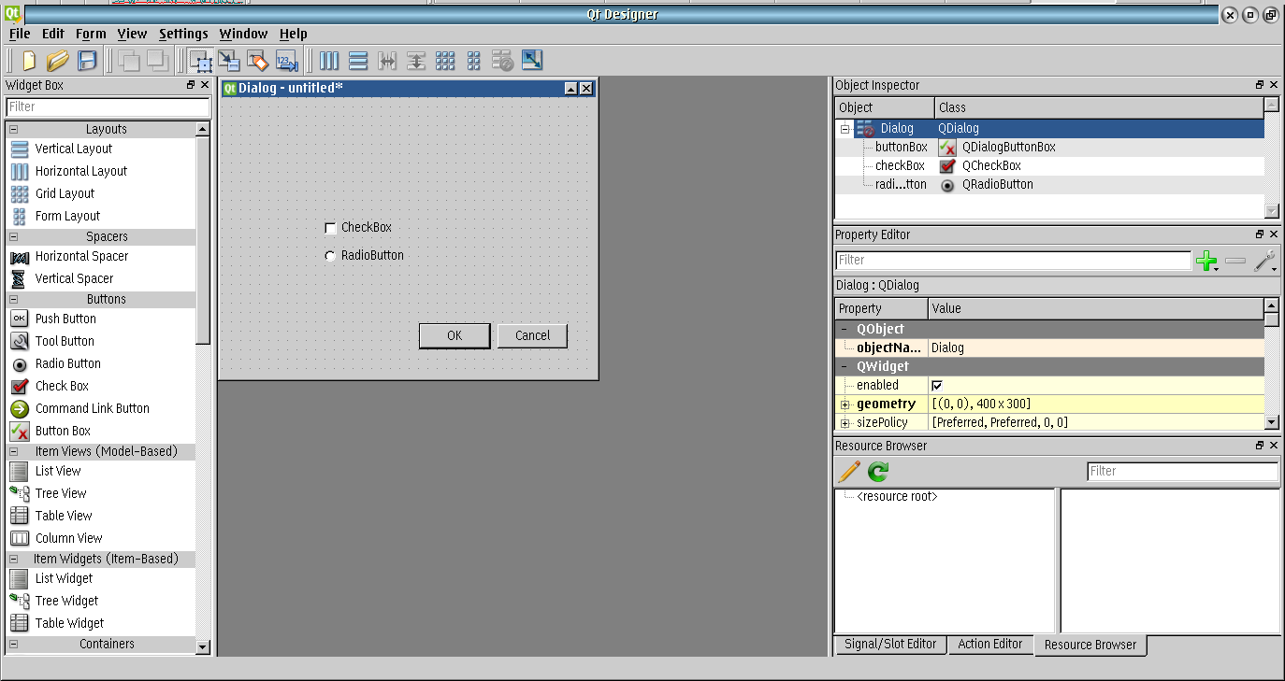Sort by the Object column header
The image size is (1285, 681).
coord(885,107)
